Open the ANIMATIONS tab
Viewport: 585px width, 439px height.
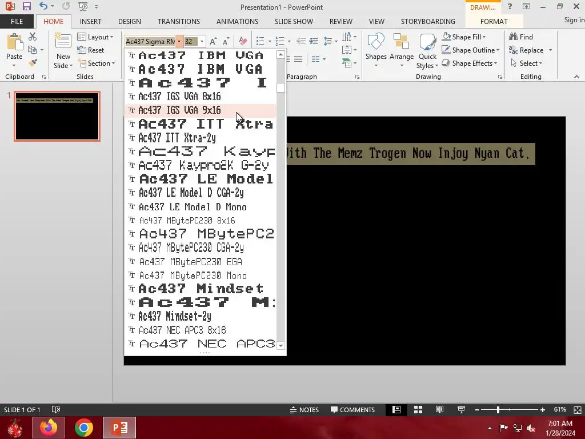237,21
